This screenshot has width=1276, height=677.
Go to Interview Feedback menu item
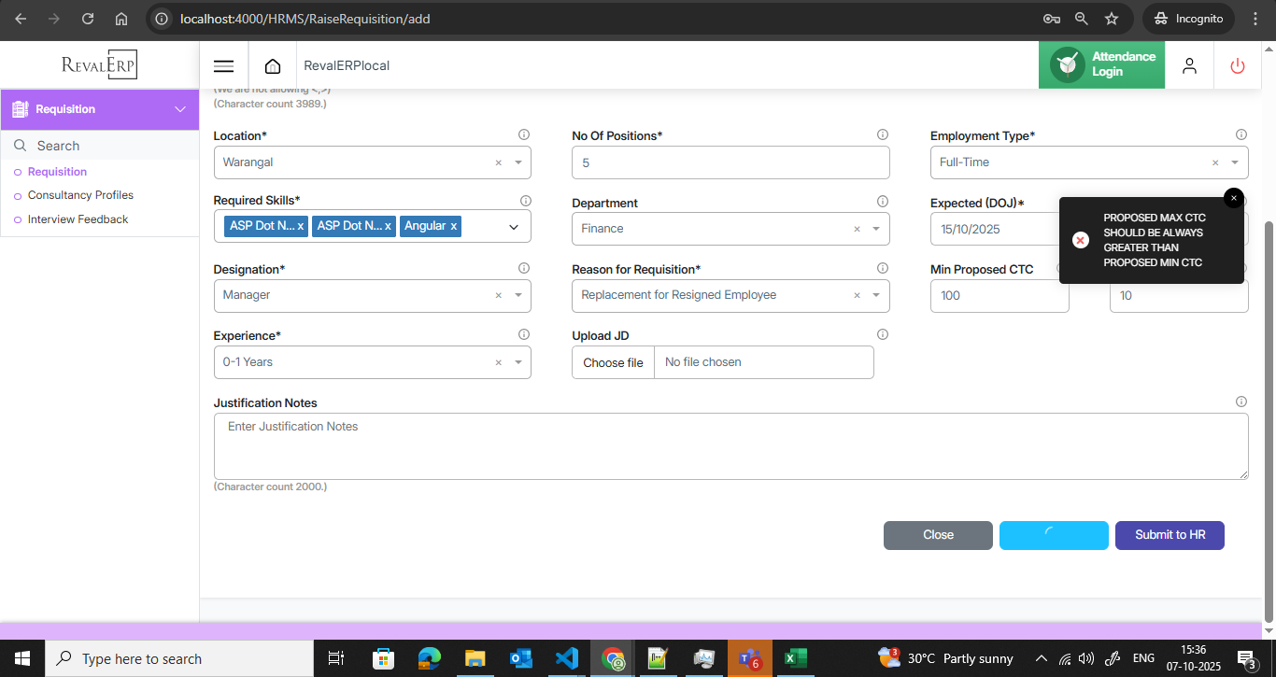coord(78,219)
